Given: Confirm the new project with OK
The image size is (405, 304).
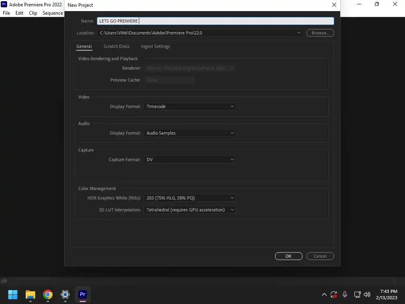Looking at the screenshot, I should [x=288, y=256].
